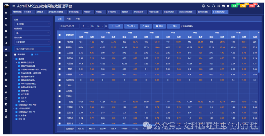Switch to the 日报 daily report tab
Image resolution: width=265 pixels, height=136 pixels.
[x=60, y=19]
